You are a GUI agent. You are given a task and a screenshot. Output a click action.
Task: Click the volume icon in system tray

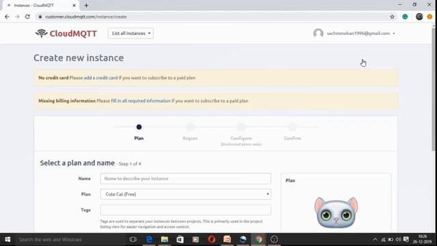(x=399, y=239)
